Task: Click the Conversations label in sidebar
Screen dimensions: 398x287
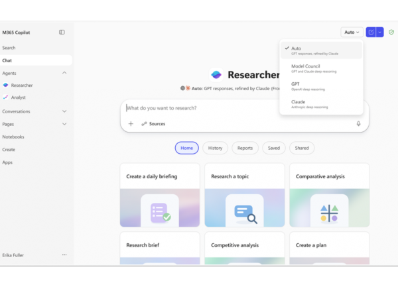Action: tap(16, 111)
